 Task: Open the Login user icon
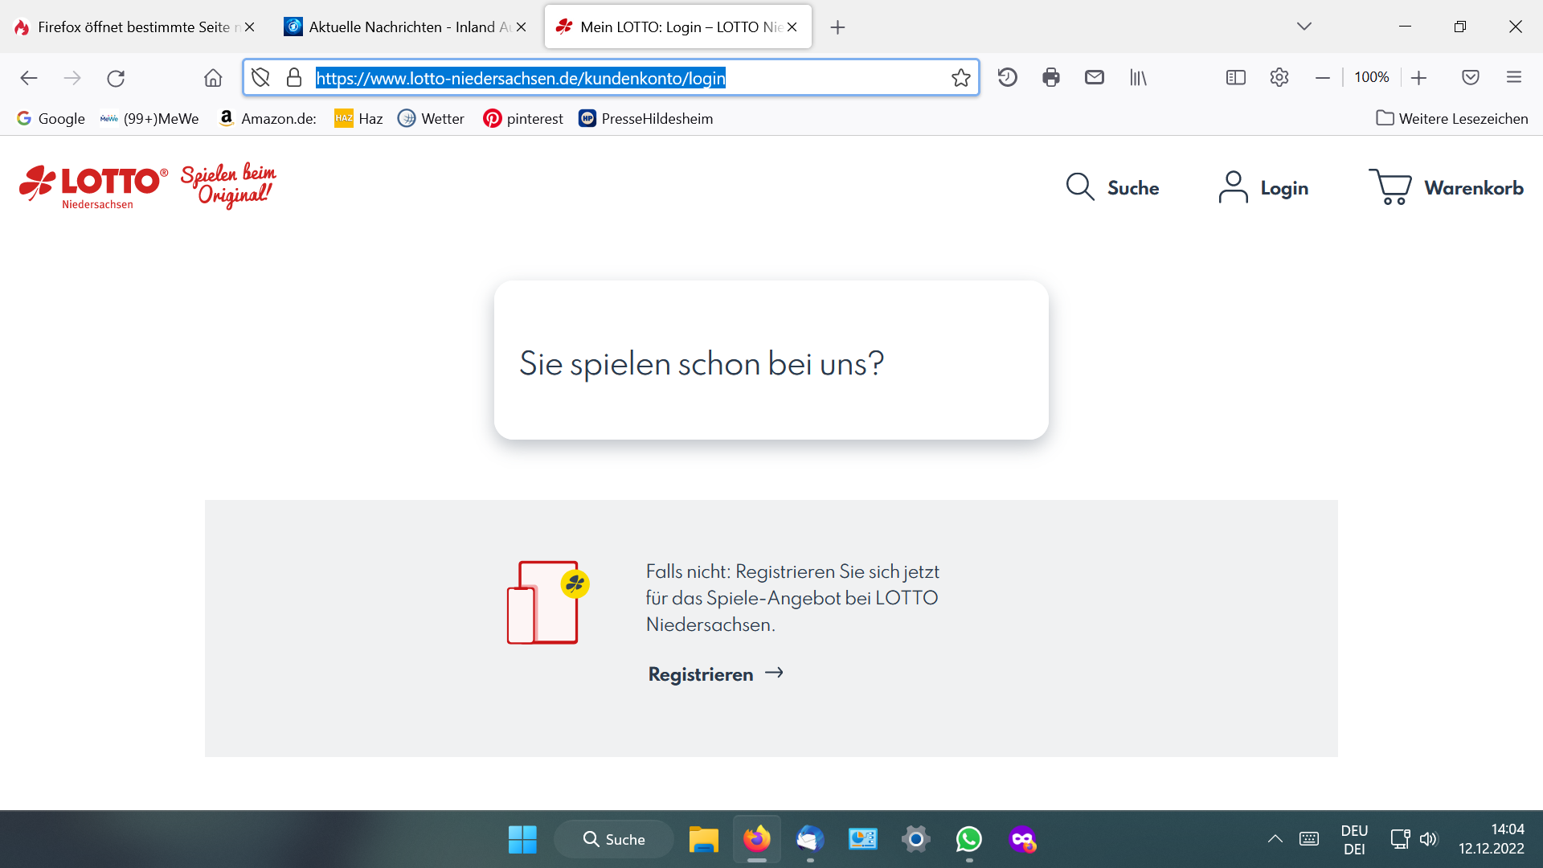pyautogui.click(x=1233, y=187)
